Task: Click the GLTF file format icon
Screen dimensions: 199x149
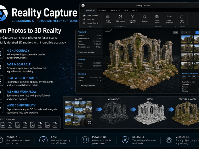Action: pos(17,125)
